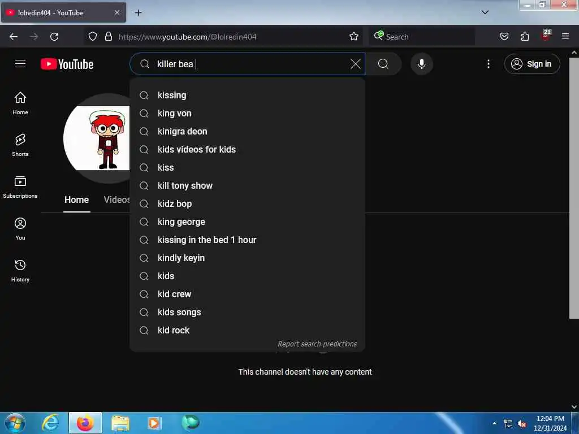Image resolution: width=579 pixels, height=434 pixels.
Task: Open the Firefox application menu
Action: pyautogui.click(x=565, y=37)
